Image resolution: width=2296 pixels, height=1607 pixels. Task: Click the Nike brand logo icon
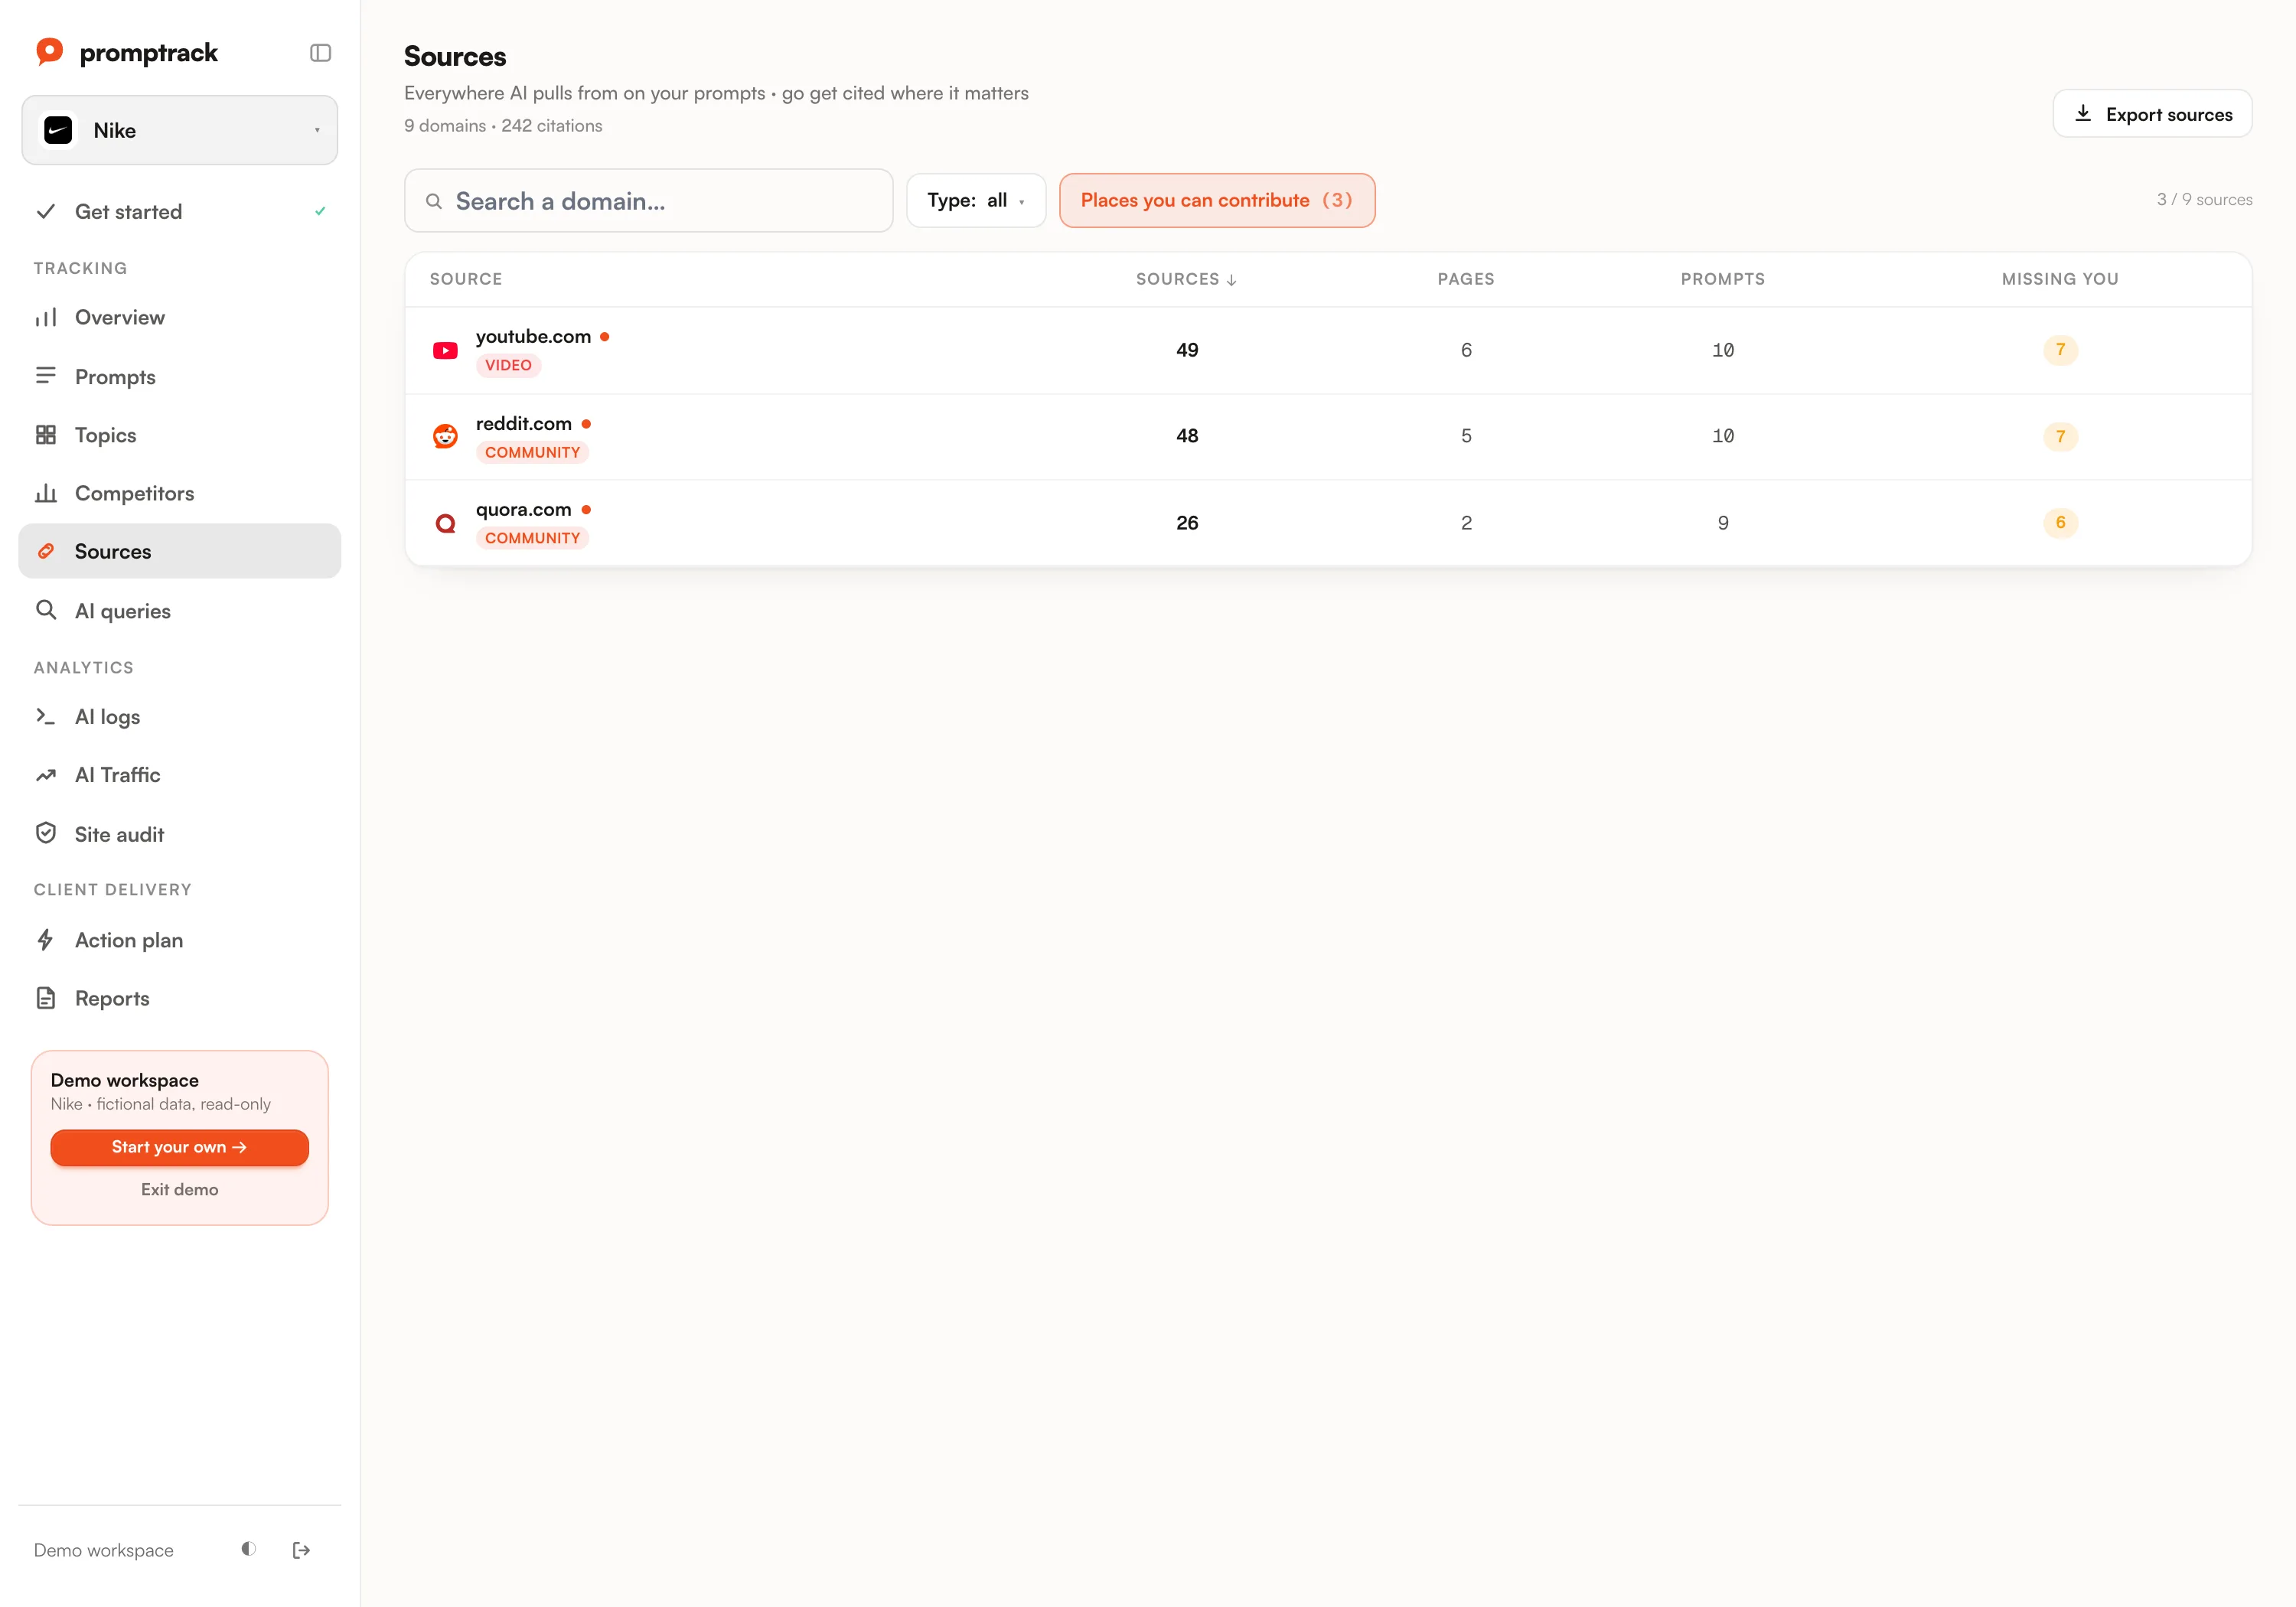(58, 130)
